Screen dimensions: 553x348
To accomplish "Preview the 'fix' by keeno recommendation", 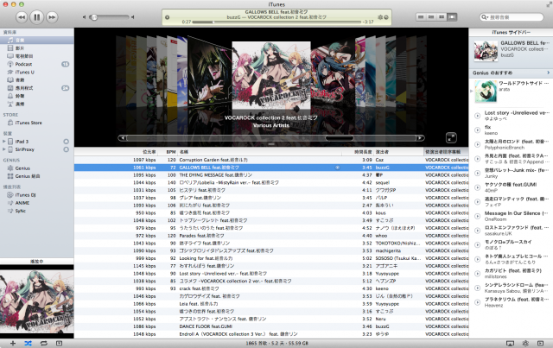I will tap(478, 130).
